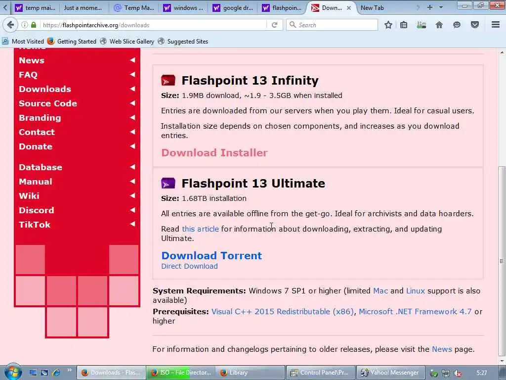Open a new tab with plus button
Image resolution: width=506 pixels, height=380 pixels.
430,7
